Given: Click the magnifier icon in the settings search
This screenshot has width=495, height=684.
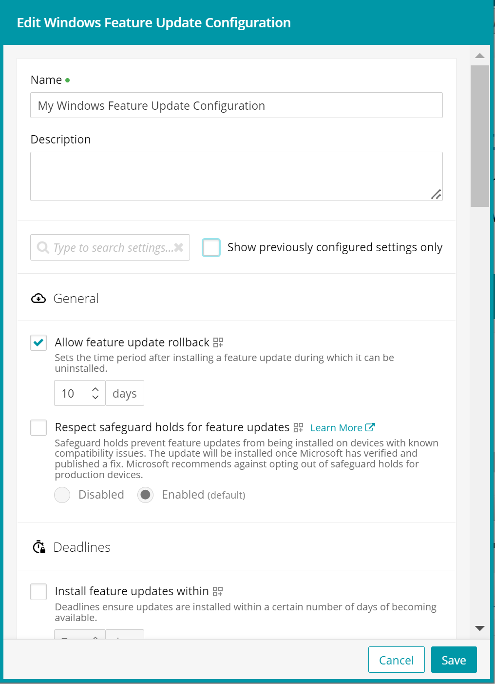Looking at the screenshot, I should click(x=43, y=247).
